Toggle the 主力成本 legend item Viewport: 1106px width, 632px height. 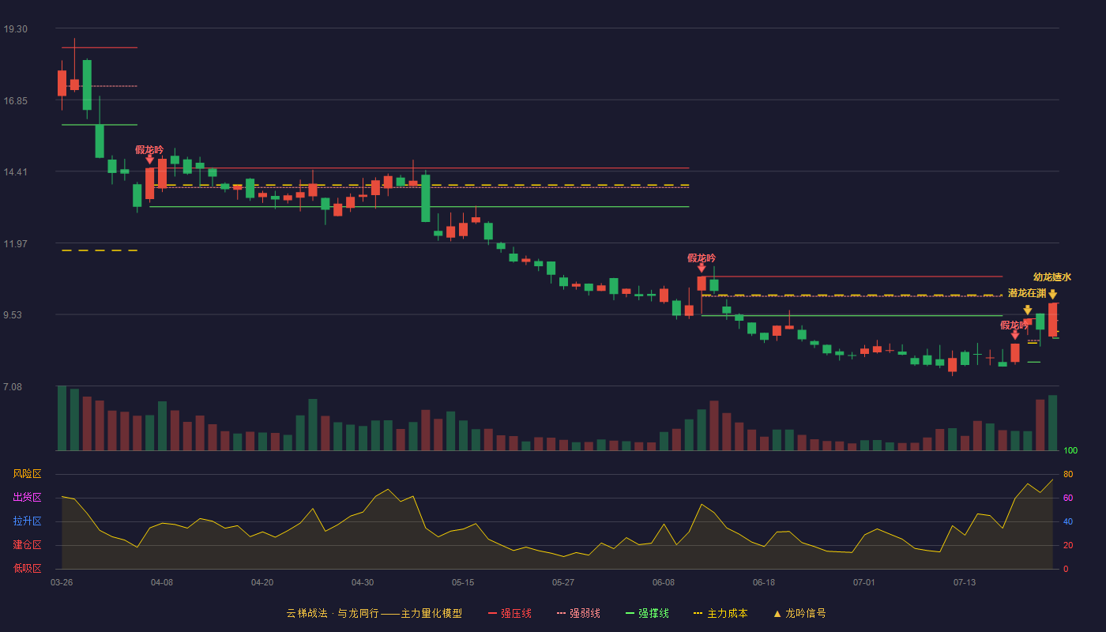720,613
